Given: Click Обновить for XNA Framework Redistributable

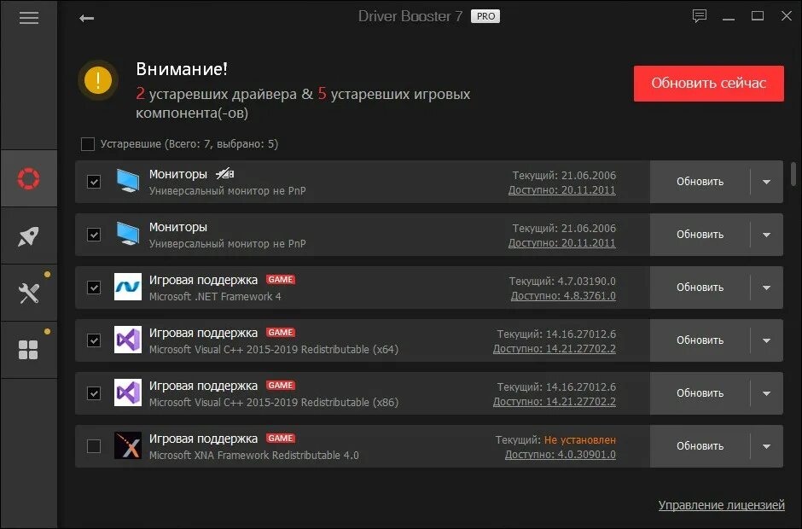Looking at the screenshot, I should point(700,446).
